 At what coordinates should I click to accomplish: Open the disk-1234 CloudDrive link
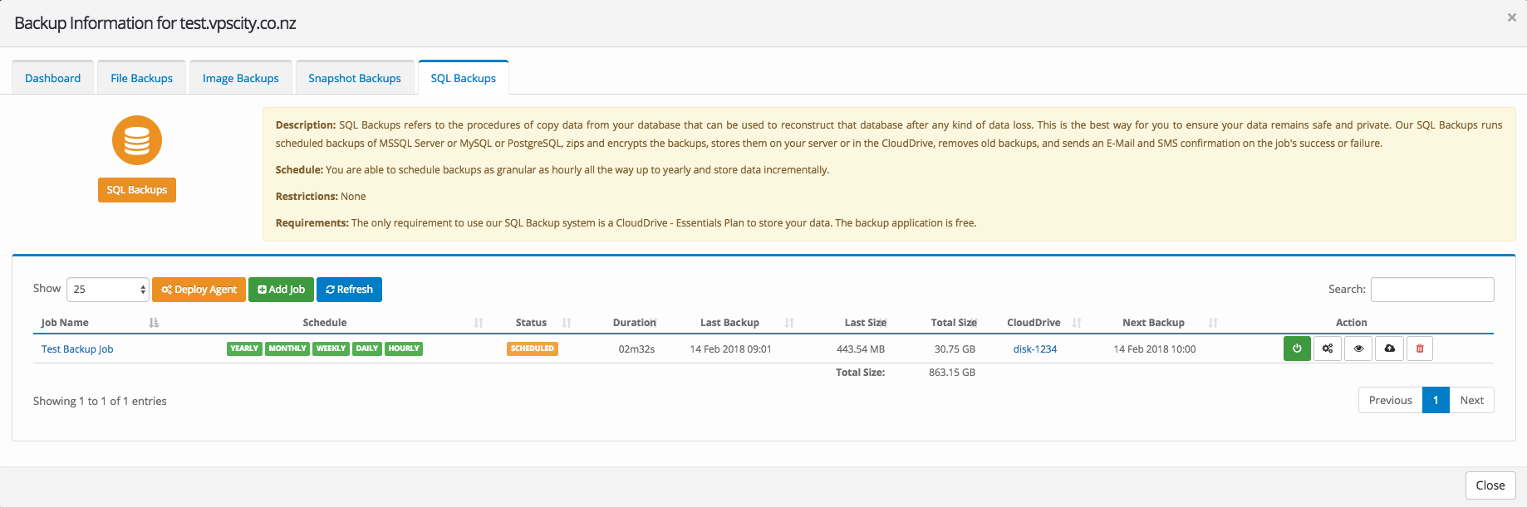pos(1035,349)
